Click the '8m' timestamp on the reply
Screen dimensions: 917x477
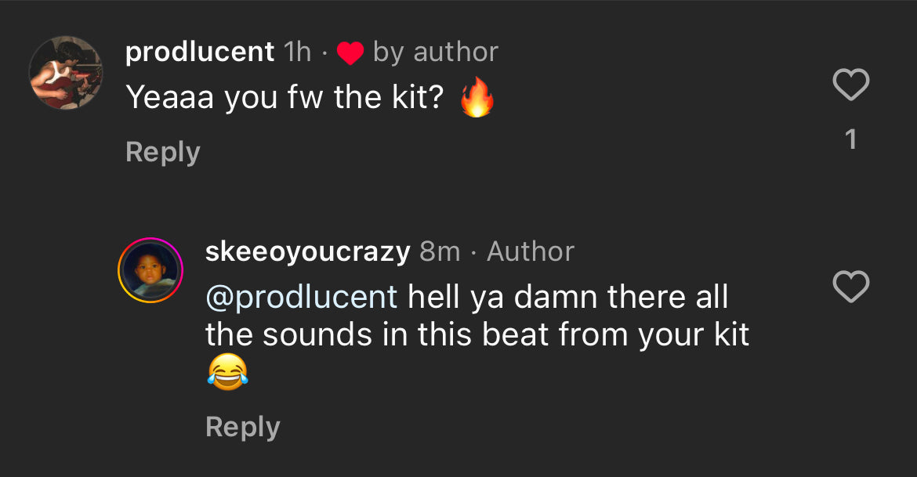tap(440, 252)
